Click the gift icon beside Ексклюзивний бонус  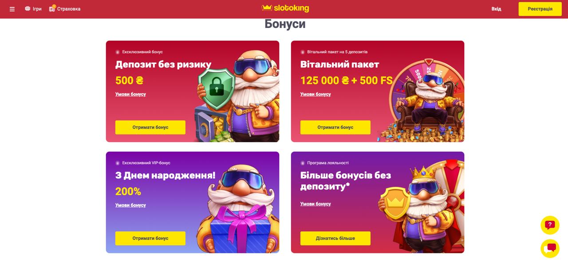(118, 52)
